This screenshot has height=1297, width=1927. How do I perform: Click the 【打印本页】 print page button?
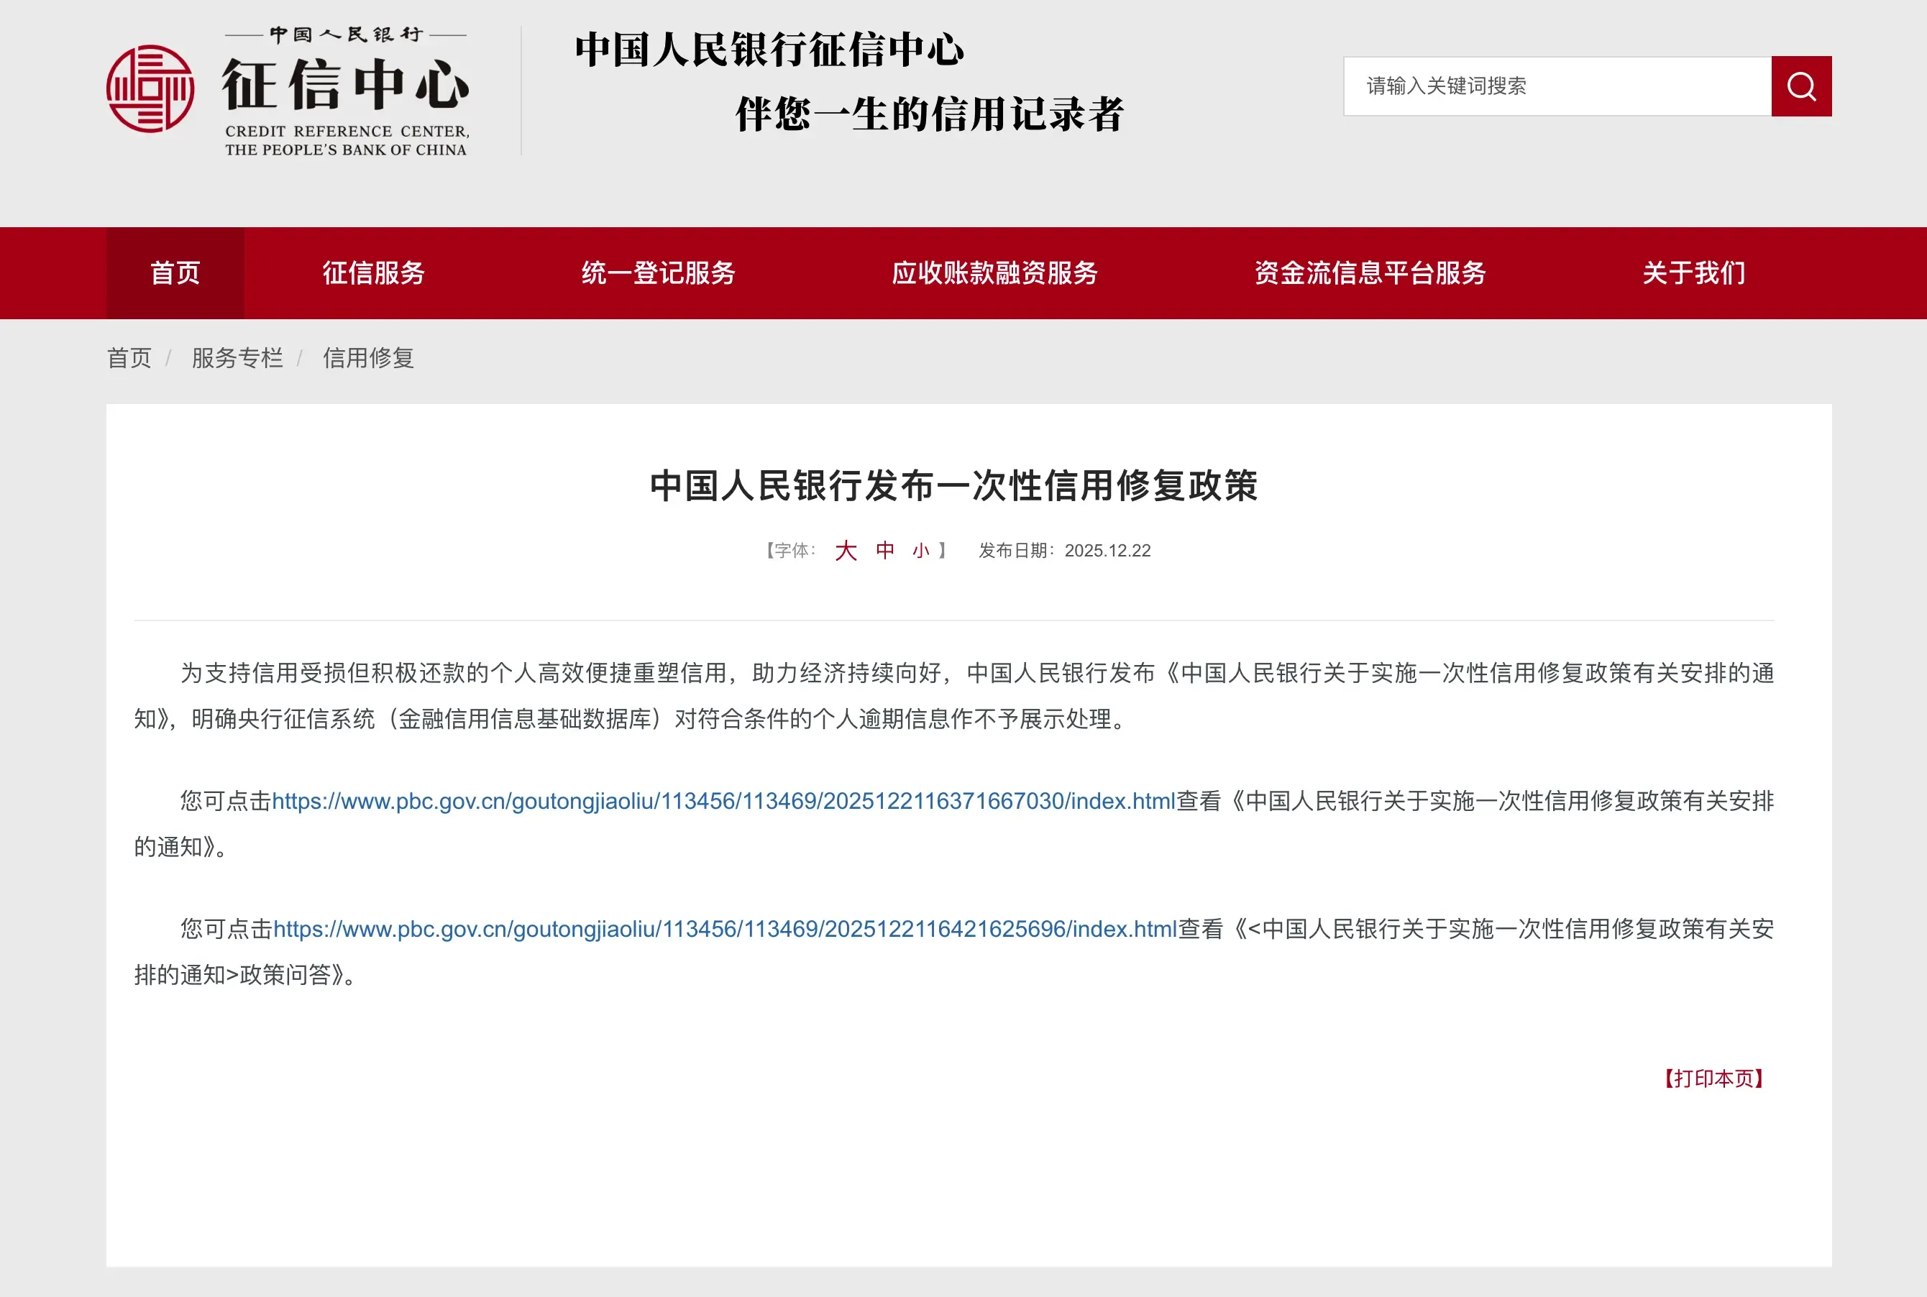pyautogui.click(x=1713, y=1078)
